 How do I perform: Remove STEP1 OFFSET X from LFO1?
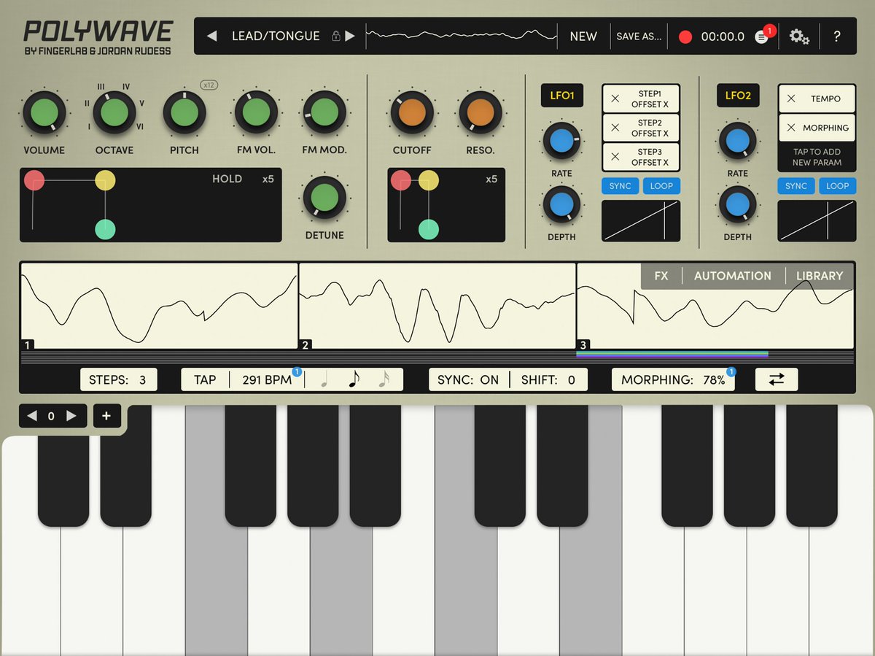(x=615, y=99)
